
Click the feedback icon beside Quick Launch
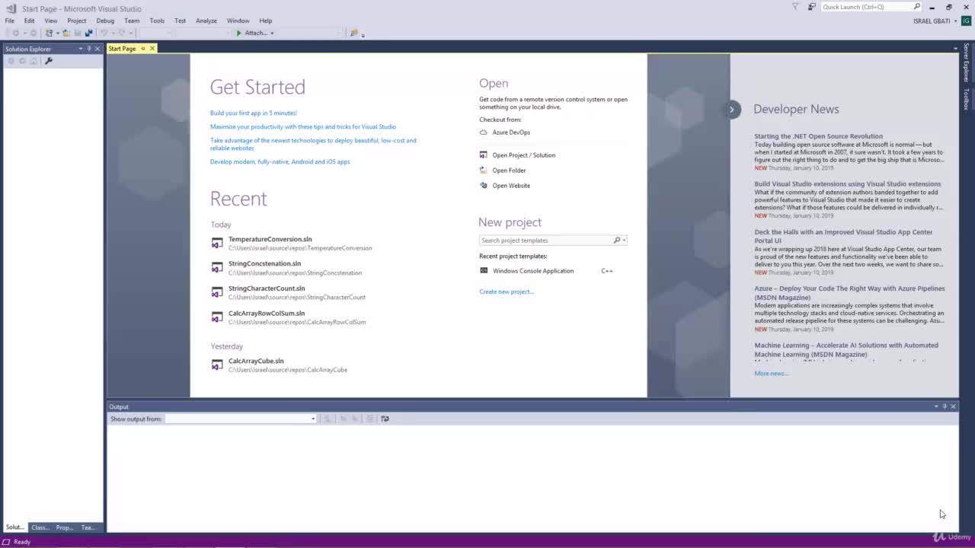click(811, 7)
